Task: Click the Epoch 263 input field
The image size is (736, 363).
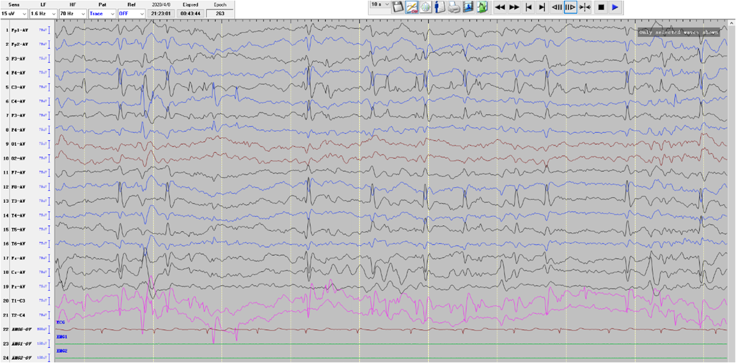Action: pos(220,13)
